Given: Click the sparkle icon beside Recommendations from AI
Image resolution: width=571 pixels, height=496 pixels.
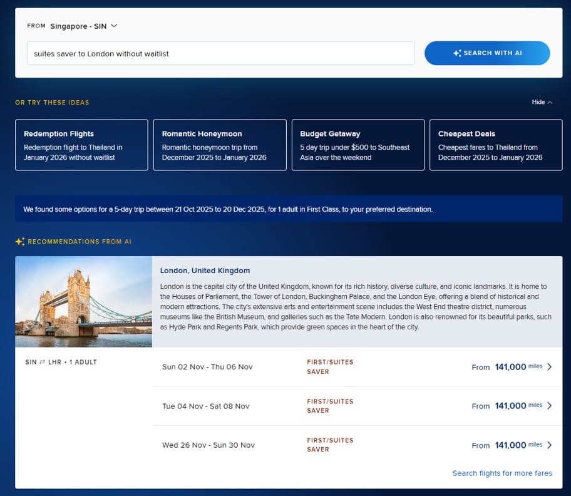Looking at the screenshot, I should [20, 242].
